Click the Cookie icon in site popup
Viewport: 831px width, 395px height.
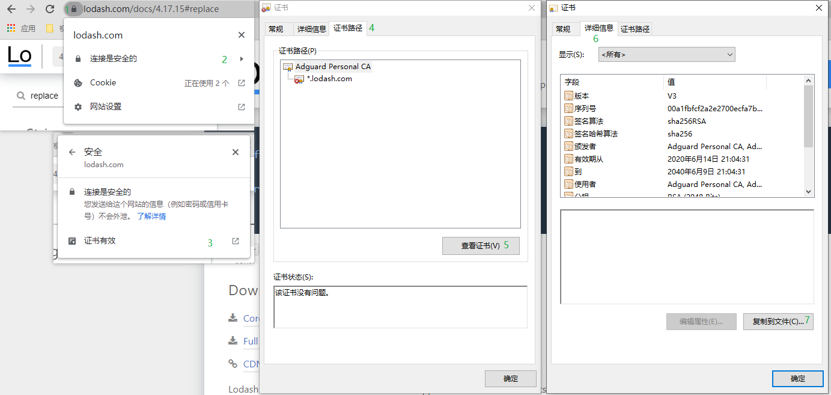(78, 83)
